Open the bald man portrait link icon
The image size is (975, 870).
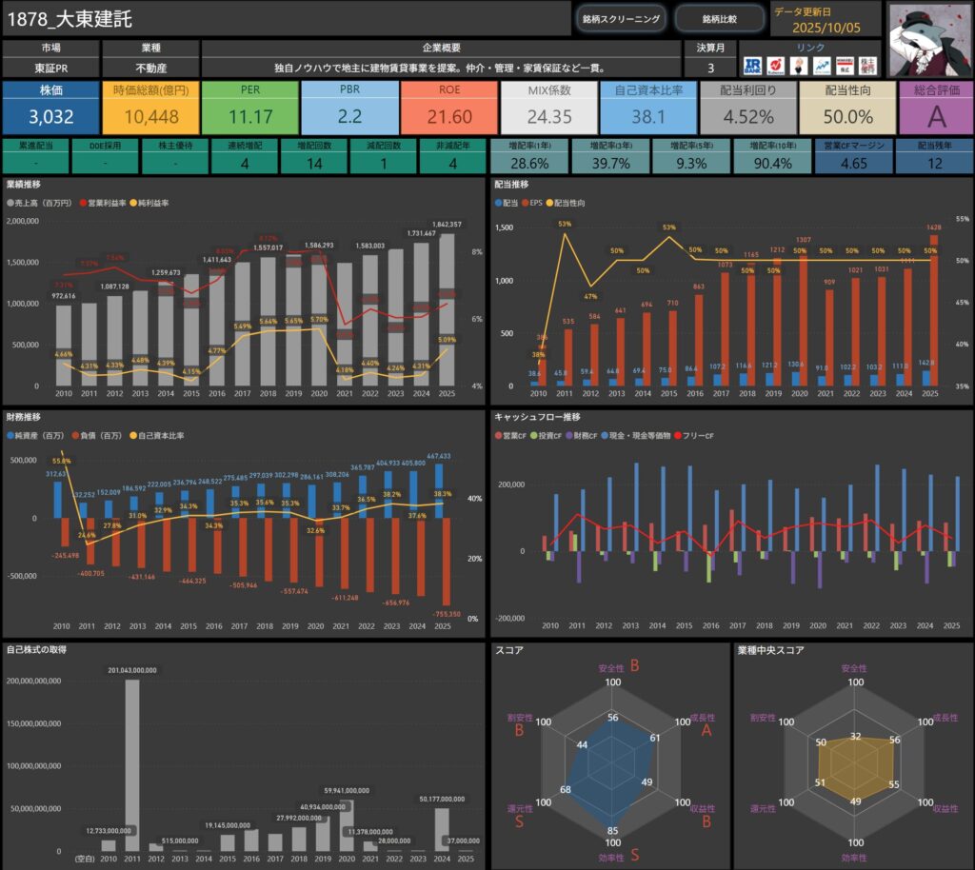(x=798, y=66)
